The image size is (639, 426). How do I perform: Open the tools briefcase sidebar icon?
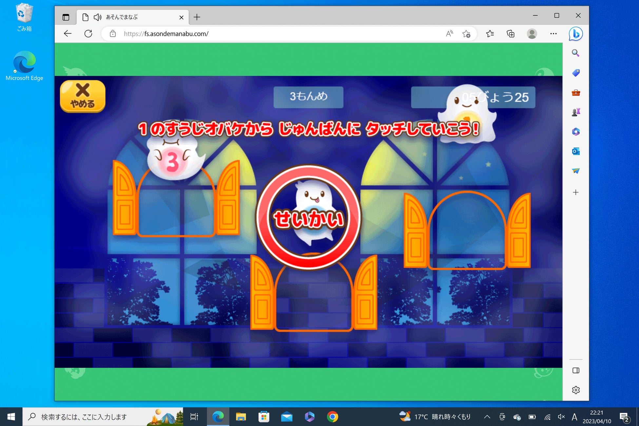(576, 93)
